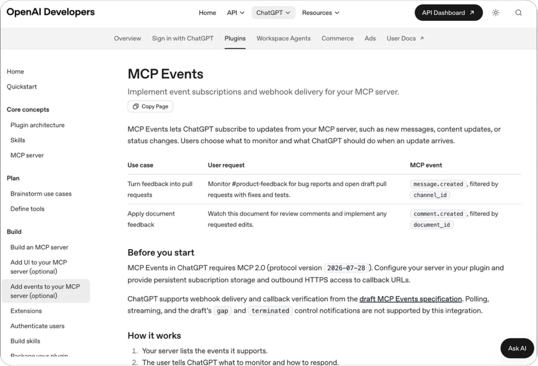This screenshot has height=366, width=538.
Task: Open Plugin architecture sidebar page
Action: click(37, 125)
